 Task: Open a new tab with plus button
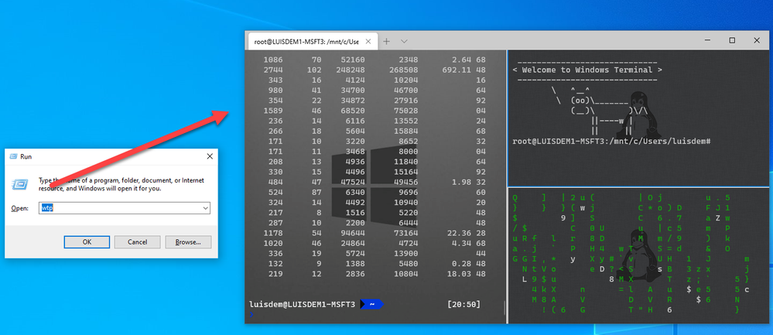tap(387, 41)
